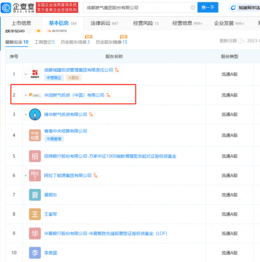Expand row 3 港华燃气投资 with plus button

[x=26, y=115]
